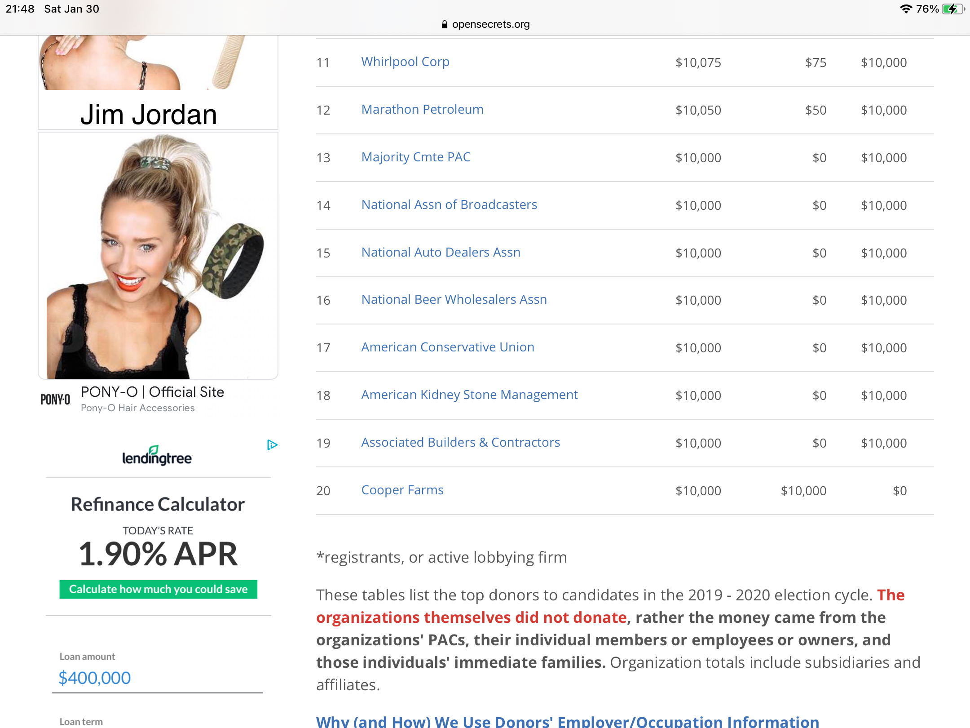The height and width of the screenshot is (728, 970).
Task: Open National Assn of Broadcasters
Action: coord(449,204)
